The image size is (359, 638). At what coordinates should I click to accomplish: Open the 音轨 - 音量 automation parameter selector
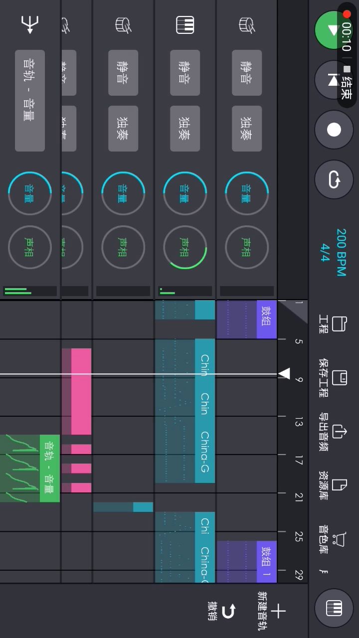click(30, 101)
